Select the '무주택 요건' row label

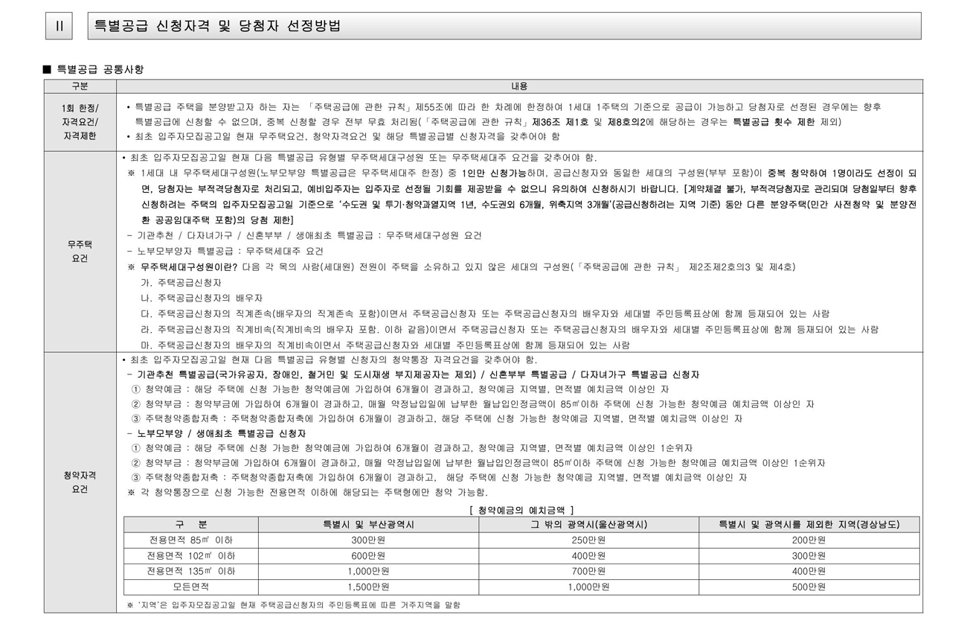coord(80,251)
